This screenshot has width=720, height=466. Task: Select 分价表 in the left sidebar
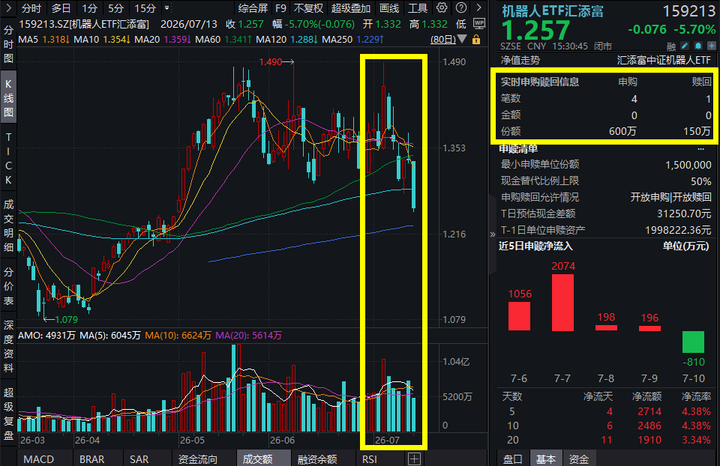8,286
